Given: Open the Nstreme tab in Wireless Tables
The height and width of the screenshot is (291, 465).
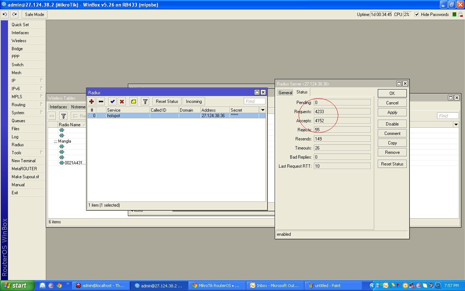Looking at the screenshot, I should pyautogui.click(x=78, y=107).
